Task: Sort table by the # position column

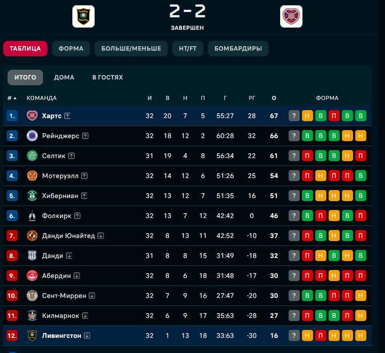Action: [x=12, y=98]
